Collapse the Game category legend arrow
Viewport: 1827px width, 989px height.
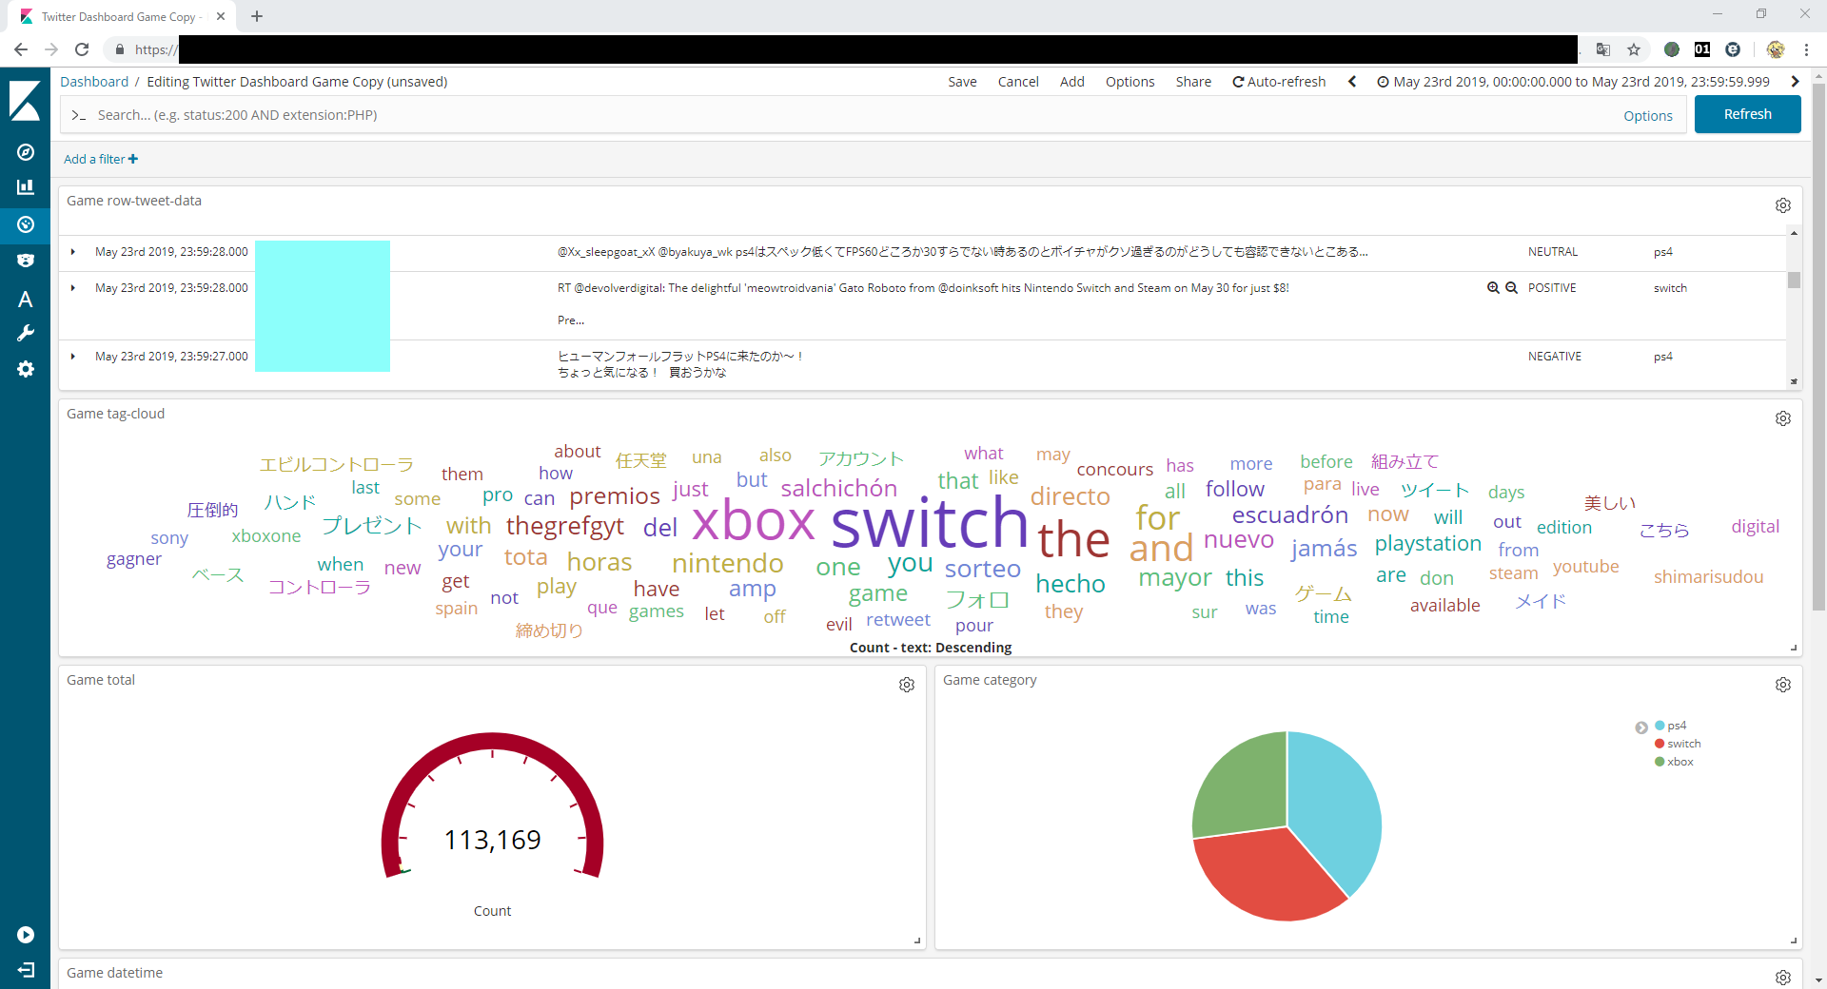1641,727
